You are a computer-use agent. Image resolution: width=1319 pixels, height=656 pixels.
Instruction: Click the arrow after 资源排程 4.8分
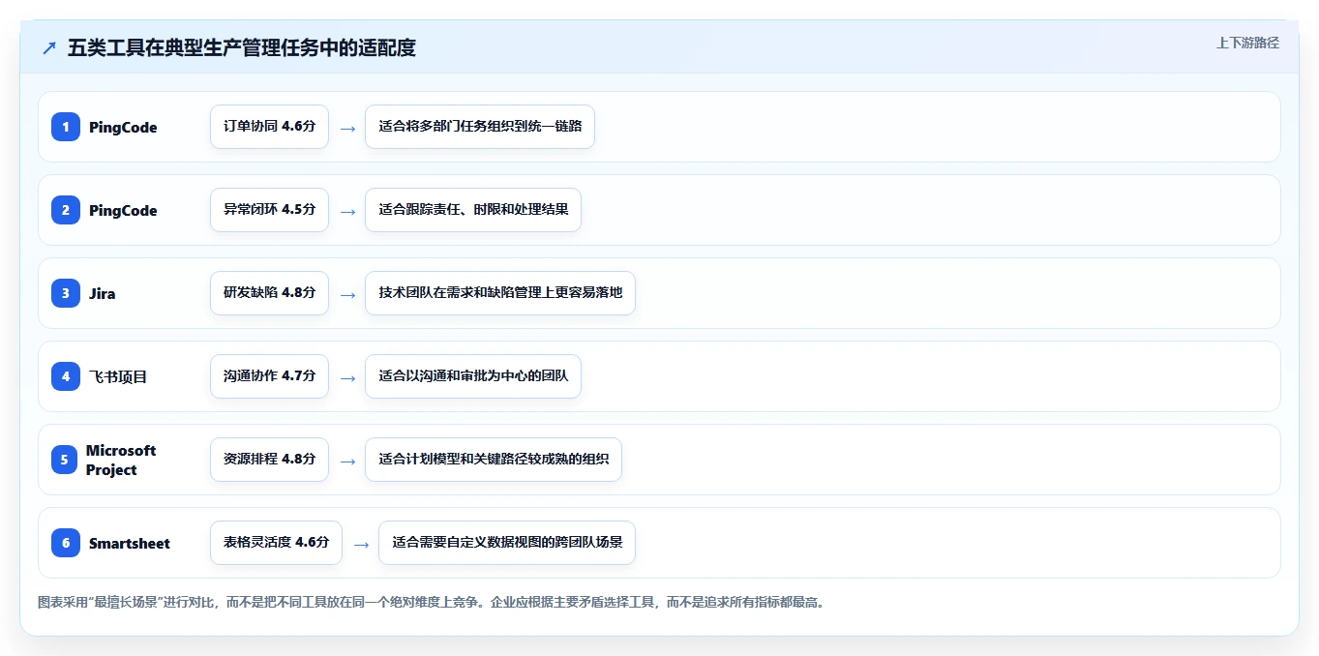coord(347,461)
